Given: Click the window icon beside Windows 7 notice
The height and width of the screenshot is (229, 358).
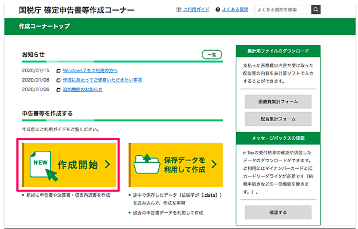Looking at the screenshot, I should [x=58, y=71].
